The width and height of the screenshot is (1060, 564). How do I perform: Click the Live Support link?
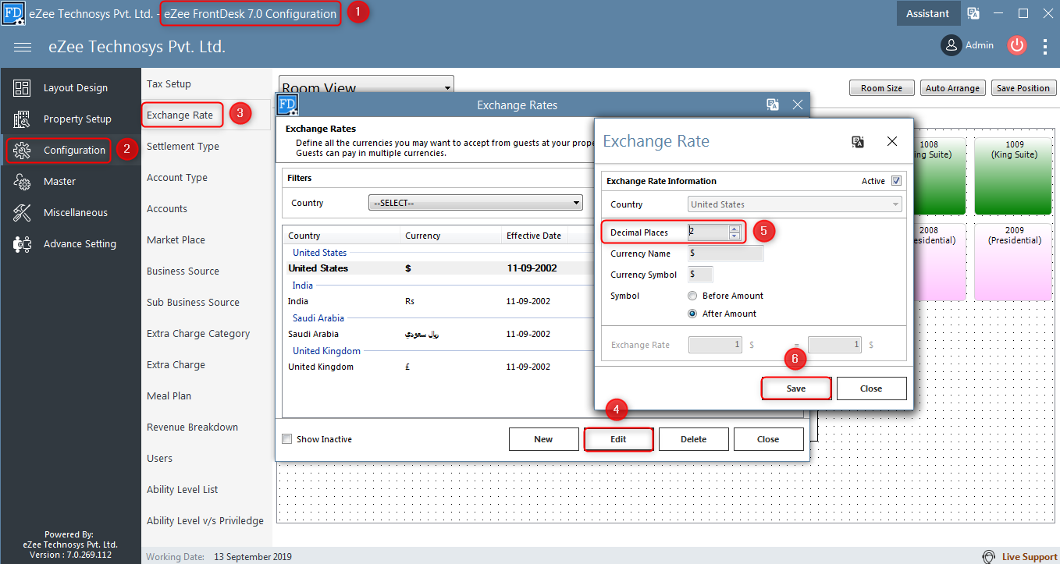tap(1029, 557)
